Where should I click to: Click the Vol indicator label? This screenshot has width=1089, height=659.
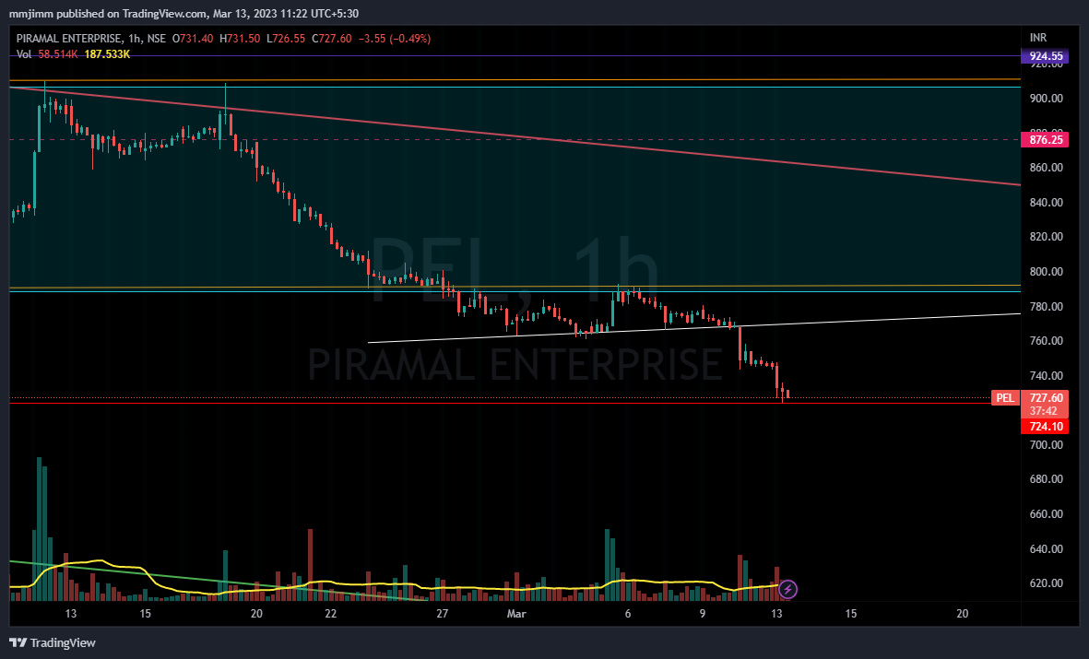click(24, 54)
